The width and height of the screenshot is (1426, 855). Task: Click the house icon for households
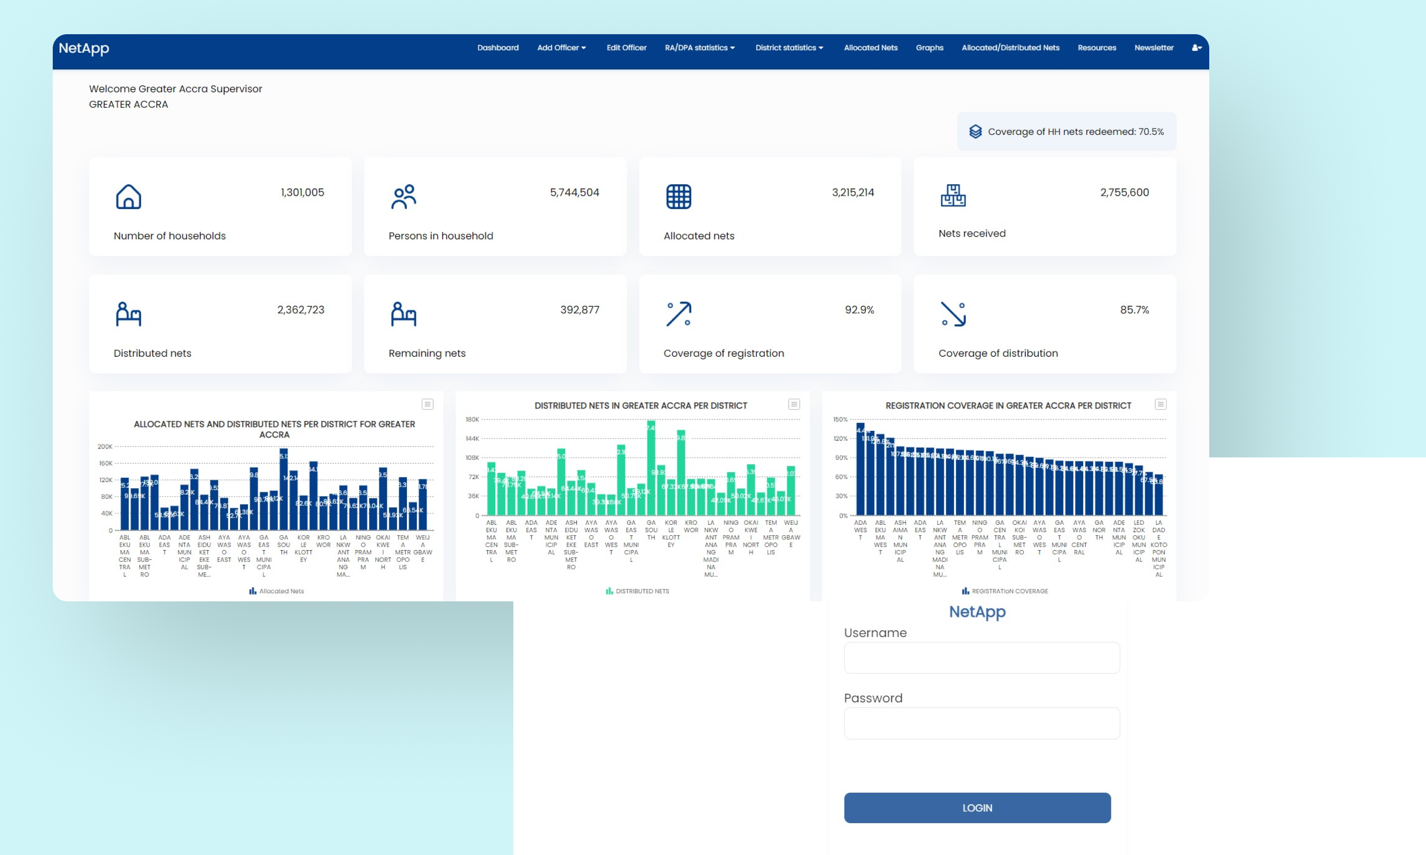click(128, 197)
